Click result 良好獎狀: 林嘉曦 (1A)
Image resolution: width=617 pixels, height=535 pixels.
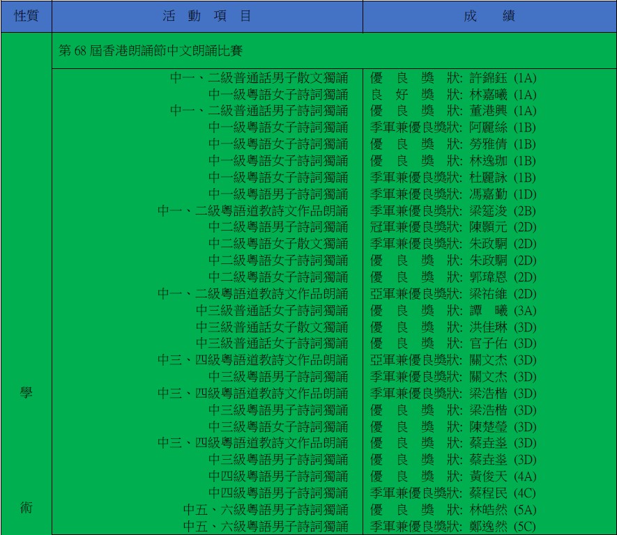coord(453,94)
